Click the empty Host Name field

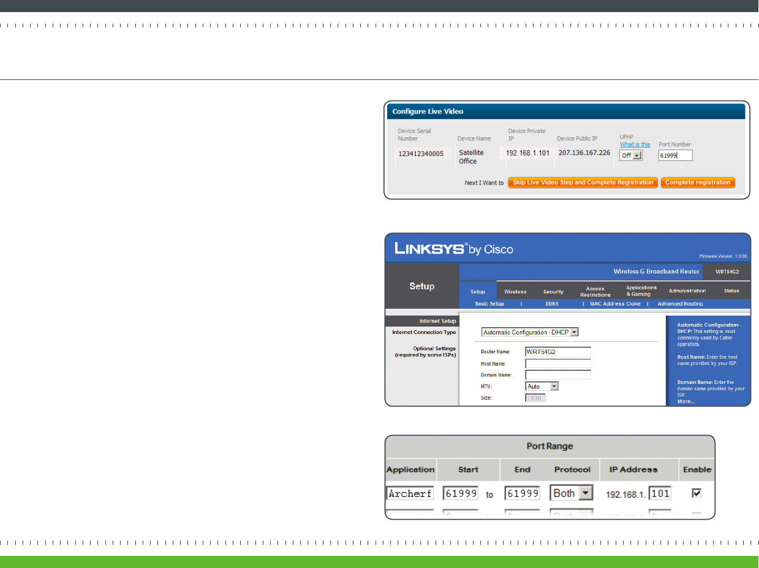[x=558, y=363]
